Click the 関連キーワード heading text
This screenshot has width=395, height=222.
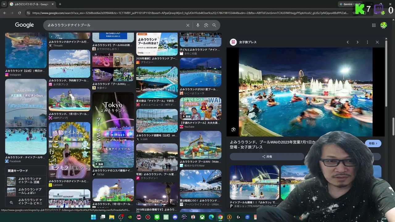click(x=18, y=171)
